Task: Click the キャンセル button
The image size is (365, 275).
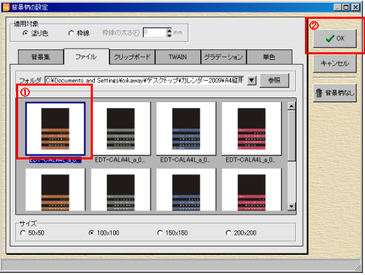Action: coord(334,63)
